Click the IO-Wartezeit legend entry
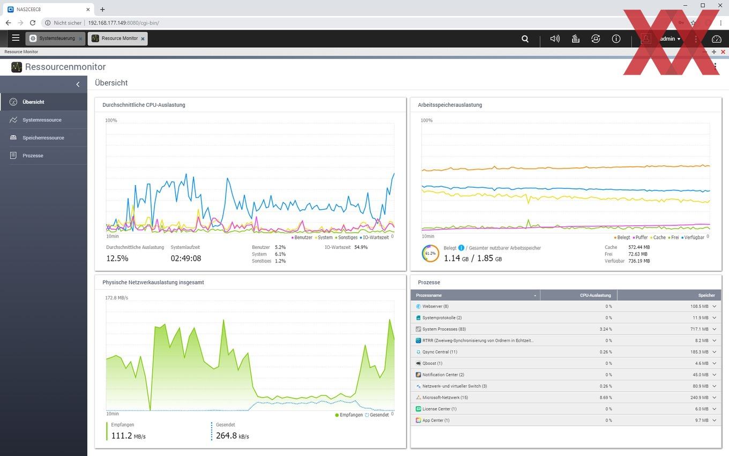This screenshot has height=456, width=729. [374, 237]
